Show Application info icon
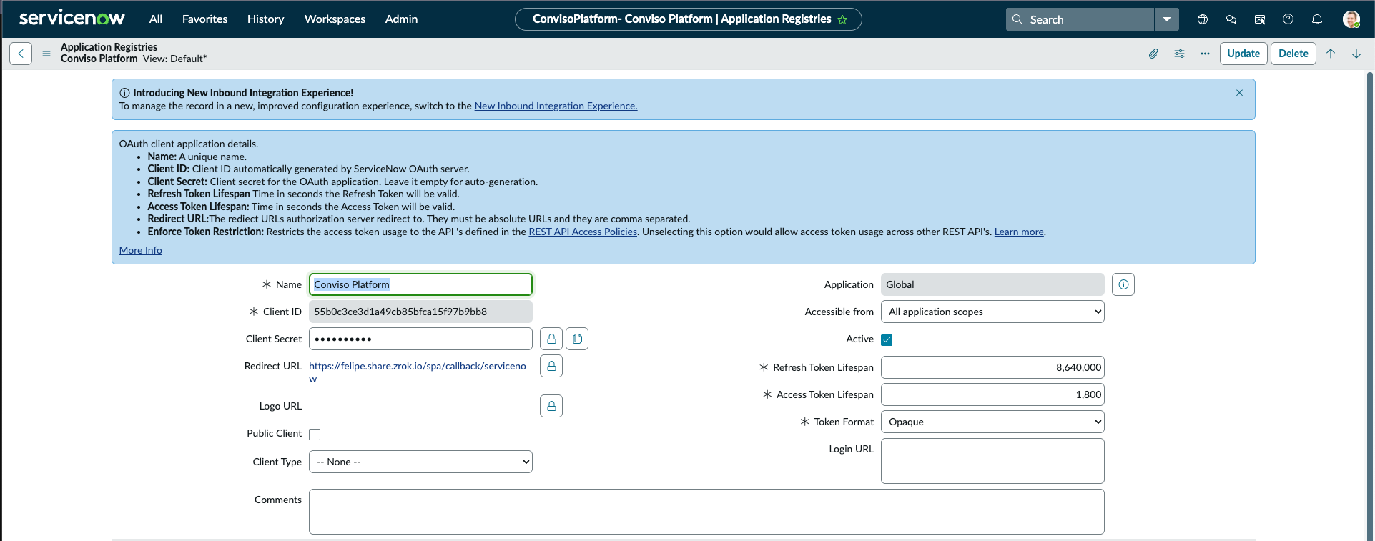This screenshot has width=1375, height=541. coord(1123,284)
